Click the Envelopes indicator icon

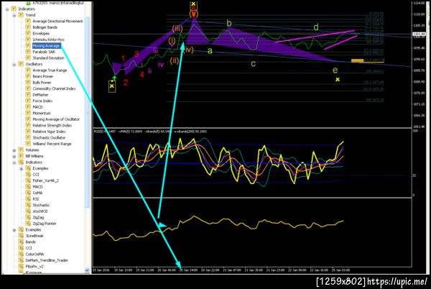28,33
